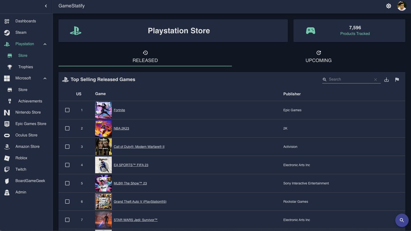Click the Admin user icon
This screenshot has height=231, width=411.
[7, 192]
